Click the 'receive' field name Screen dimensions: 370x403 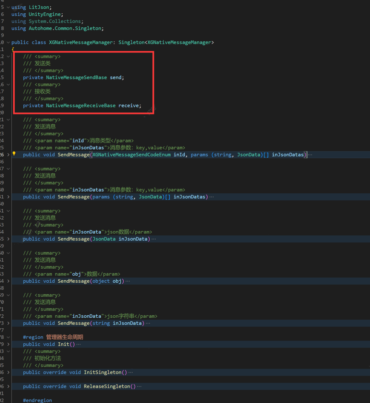pyautogui.click(x=128, y=106)
